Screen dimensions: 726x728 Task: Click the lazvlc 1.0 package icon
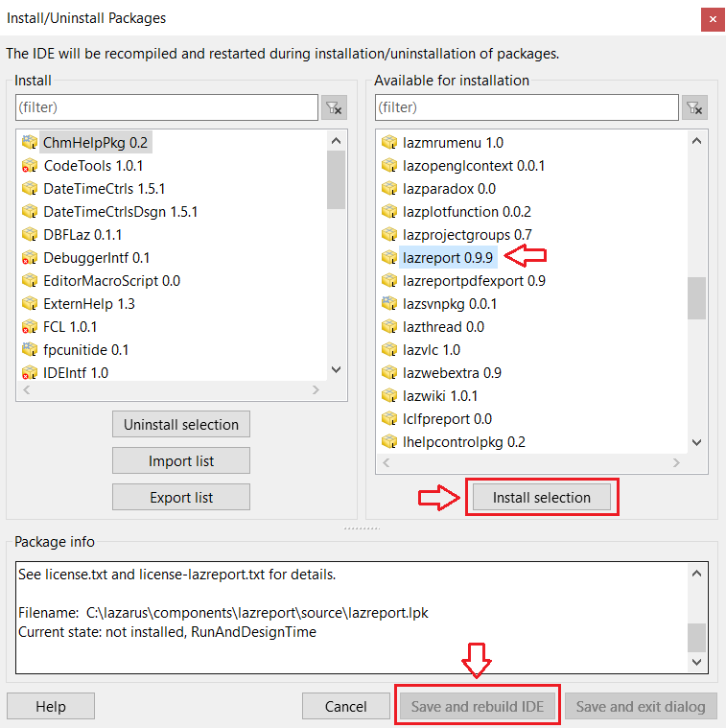coord(388,349)
